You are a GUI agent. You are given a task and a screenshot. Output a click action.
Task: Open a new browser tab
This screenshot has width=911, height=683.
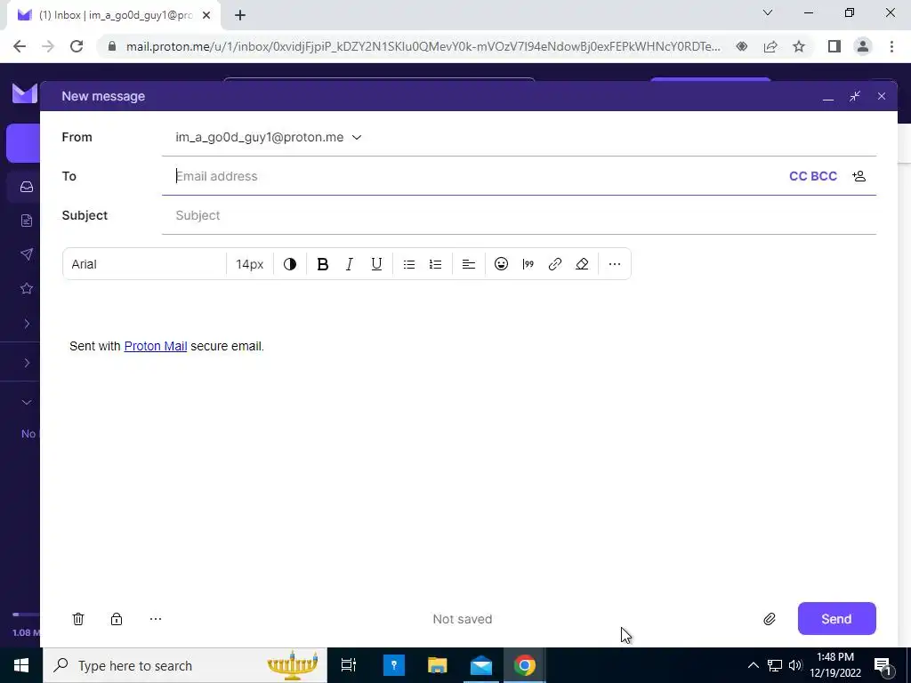pyautogui.click(x=240, y=16)
